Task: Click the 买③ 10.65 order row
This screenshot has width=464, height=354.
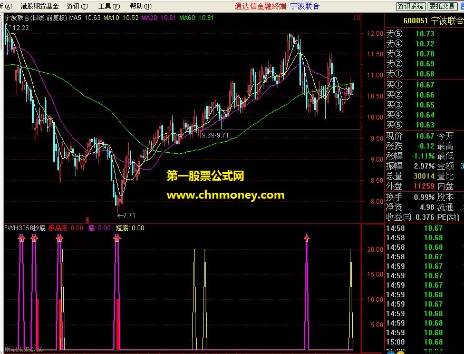Action: coord(424,105)
